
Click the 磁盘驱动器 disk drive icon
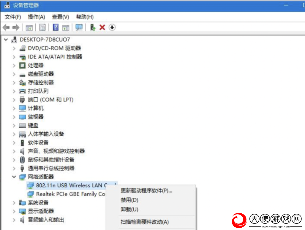tap(22, 75)
